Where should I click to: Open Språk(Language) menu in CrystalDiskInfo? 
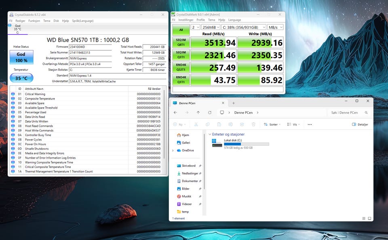coord(83,21)
